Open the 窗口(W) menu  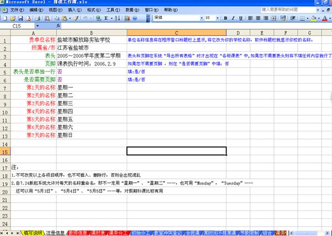tap(152, 10)
